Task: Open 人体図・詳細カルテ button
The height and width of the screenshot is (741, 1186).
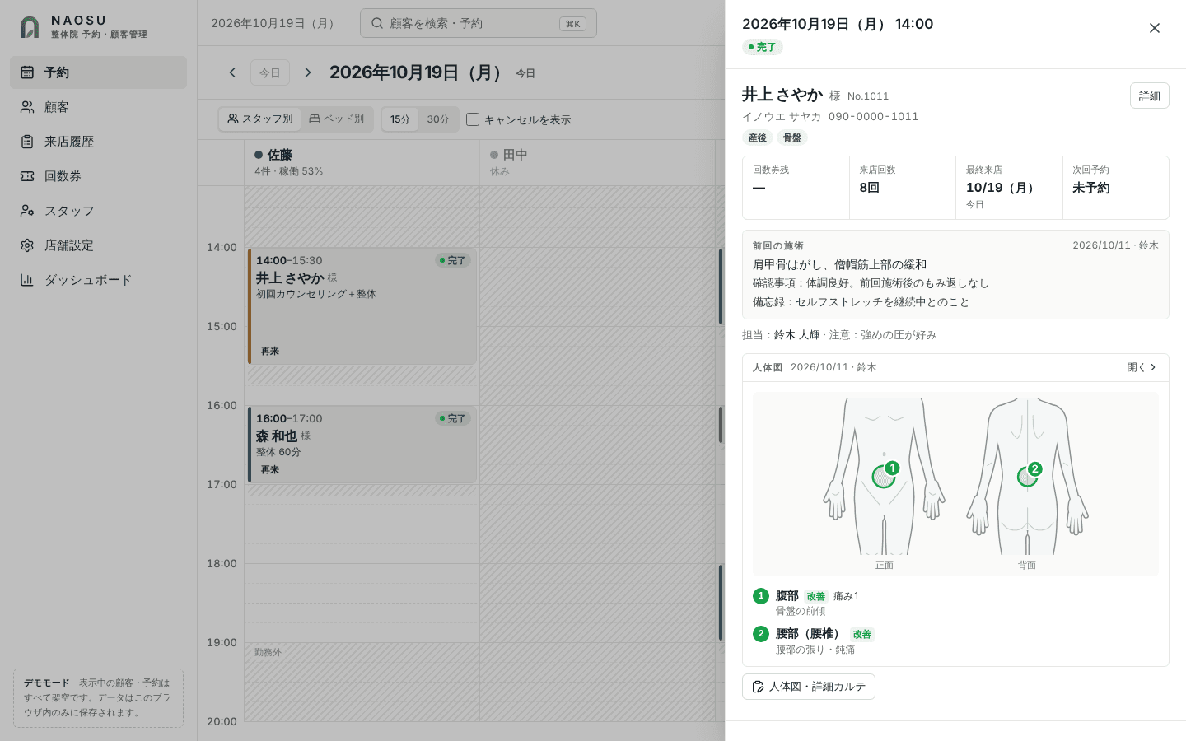Action: click(809, 687)
